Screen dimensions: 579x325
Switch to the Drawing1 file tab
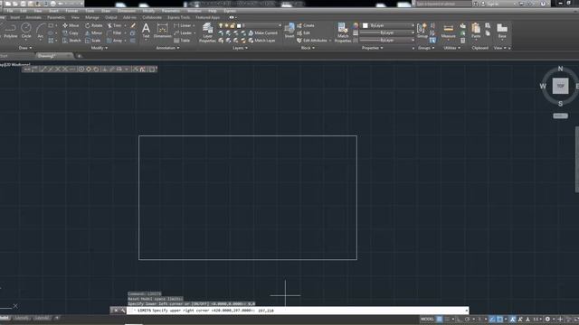pos(53,56)
